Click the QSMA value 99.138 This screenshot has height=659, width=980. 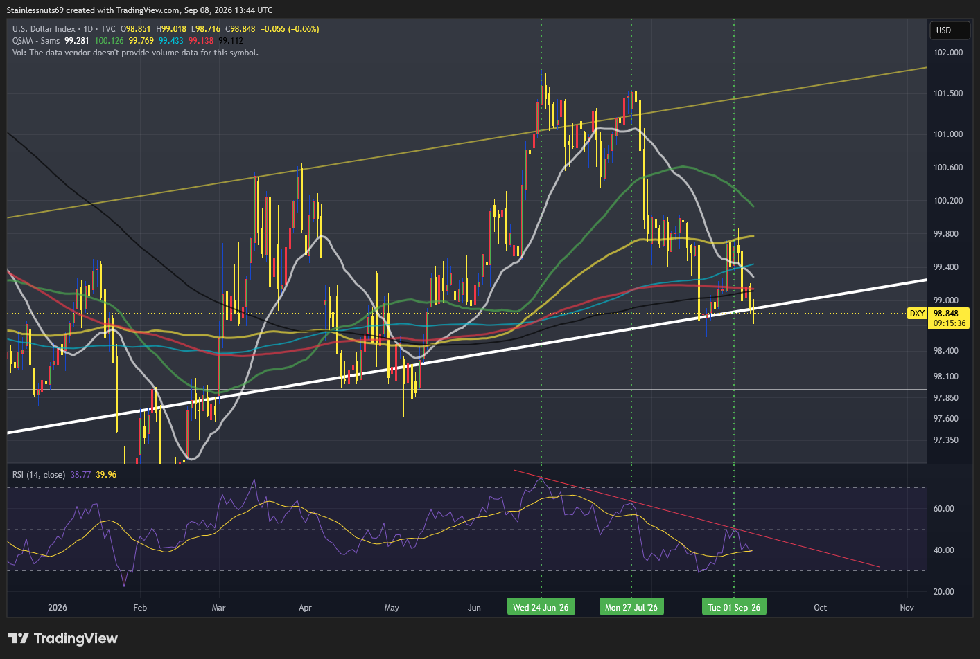click(201, 41)
